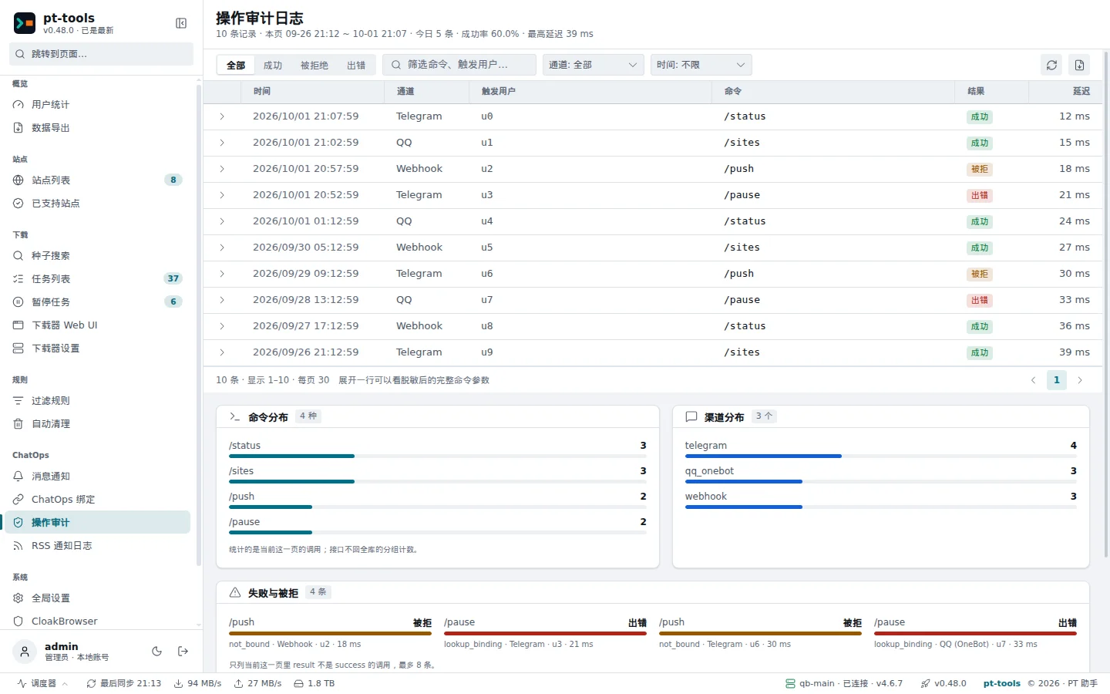
Task: Expand the u7 QQ /pause row
Action: [222, 300]
